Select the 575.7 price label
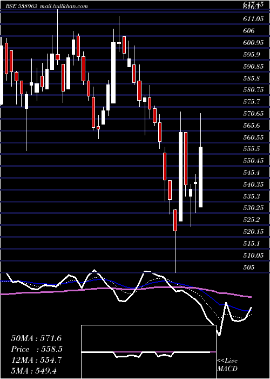Screen dimensions: 270x379 [252, 102]
